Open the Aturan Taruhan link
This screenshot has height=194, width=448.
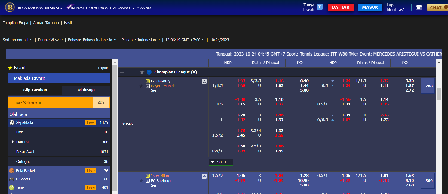click(46, 23)
